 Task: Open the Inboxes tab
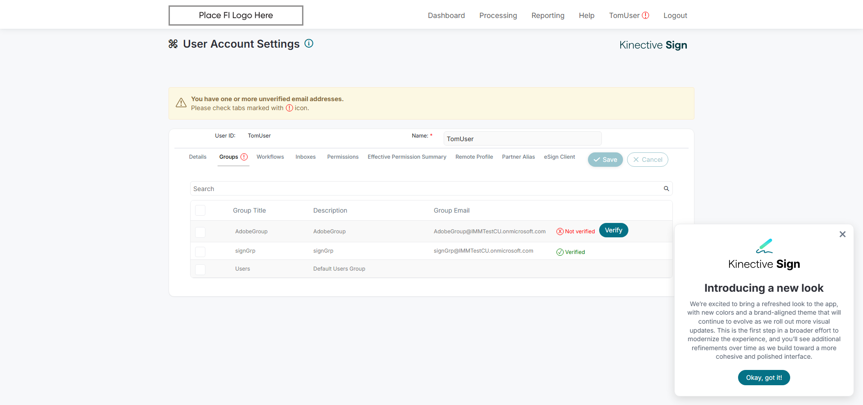[x=306, y=157]
